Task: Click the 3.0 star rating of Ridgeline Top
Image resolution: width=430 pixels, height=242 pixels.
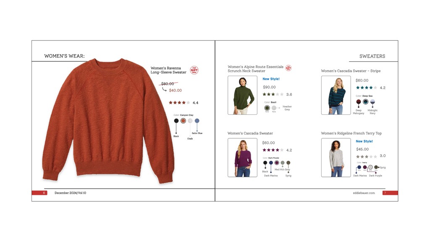Action: point(367,157)
